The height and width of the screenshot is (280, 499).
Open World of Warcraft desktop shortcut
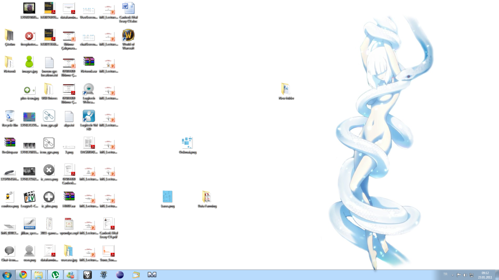[x=128, y=36]
